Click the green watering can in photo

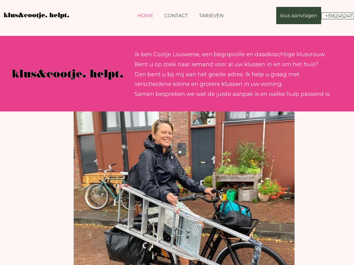231,195
